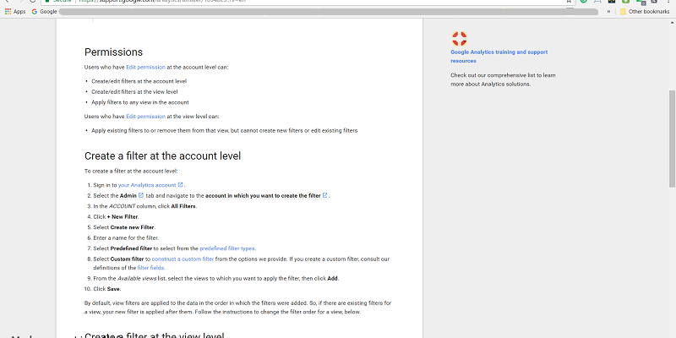Open the Google bookmark
The image size is (676, 338).
tap(44, 12)
